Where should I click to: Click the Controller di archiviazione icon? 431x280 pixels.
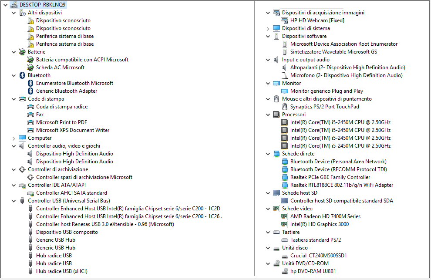(22, 169)
